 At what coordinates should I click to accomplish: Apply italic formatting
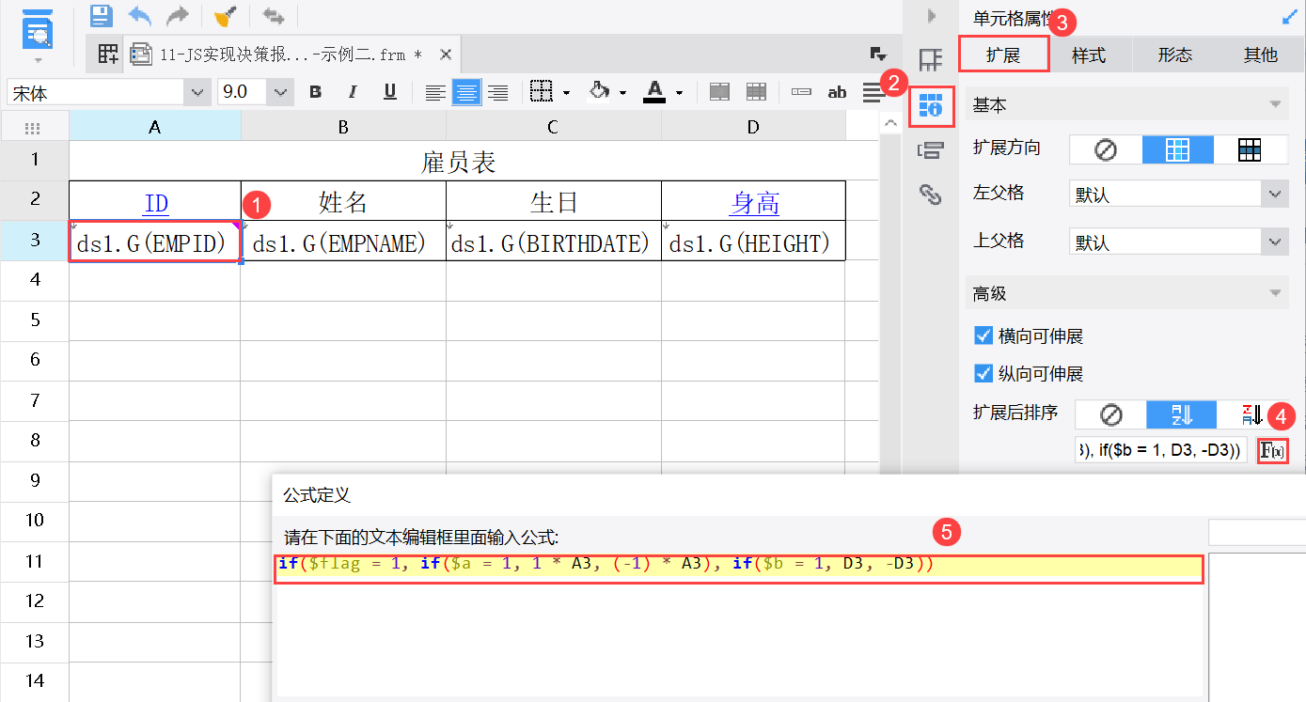point(353,92)
